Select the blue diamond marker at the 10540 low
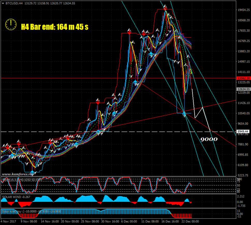This screenshot has height=225, width=251. [184, 114]
